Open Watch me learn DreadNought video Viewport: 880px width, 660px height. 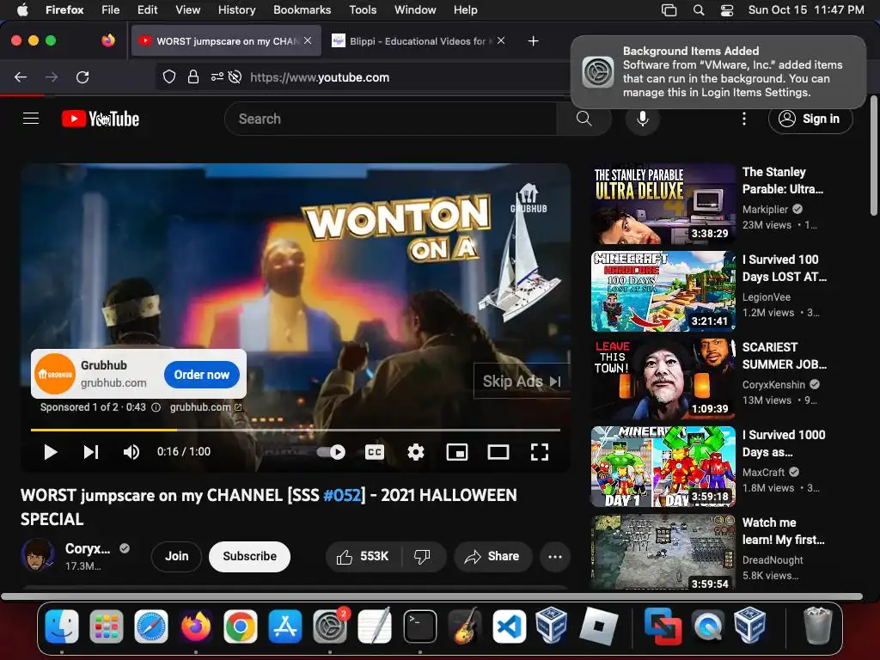point(663,553)
